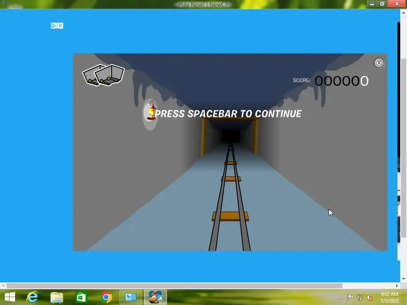Screen dimensions: 407x305
Task: Open the clock showing 9:02 AM
Action: [x=390, y=297]
